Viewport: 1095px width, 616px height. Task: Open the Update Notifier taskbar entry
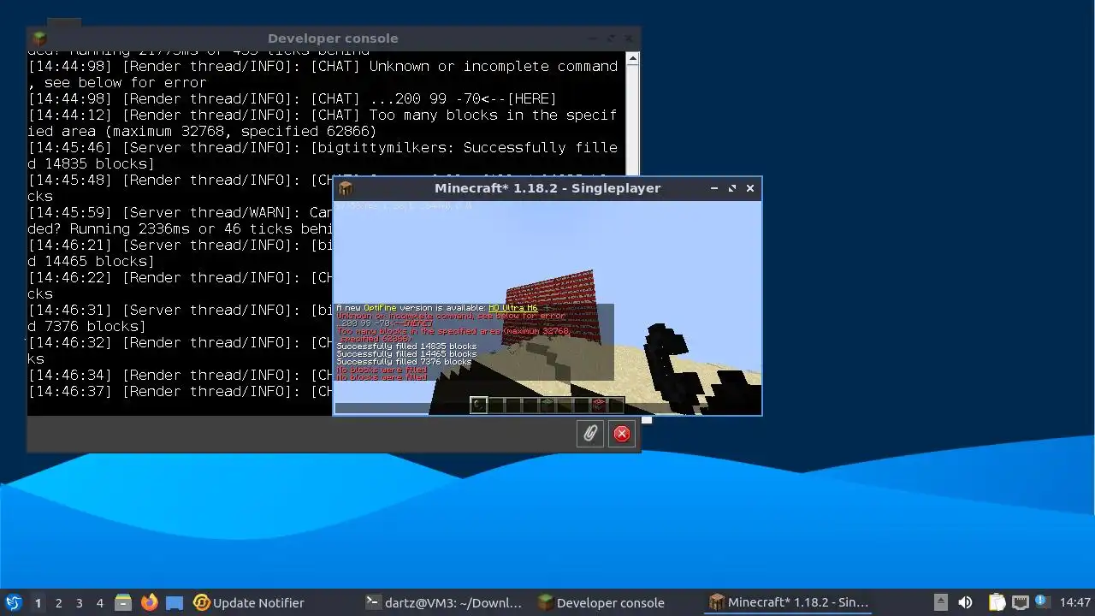click(249, 602)
